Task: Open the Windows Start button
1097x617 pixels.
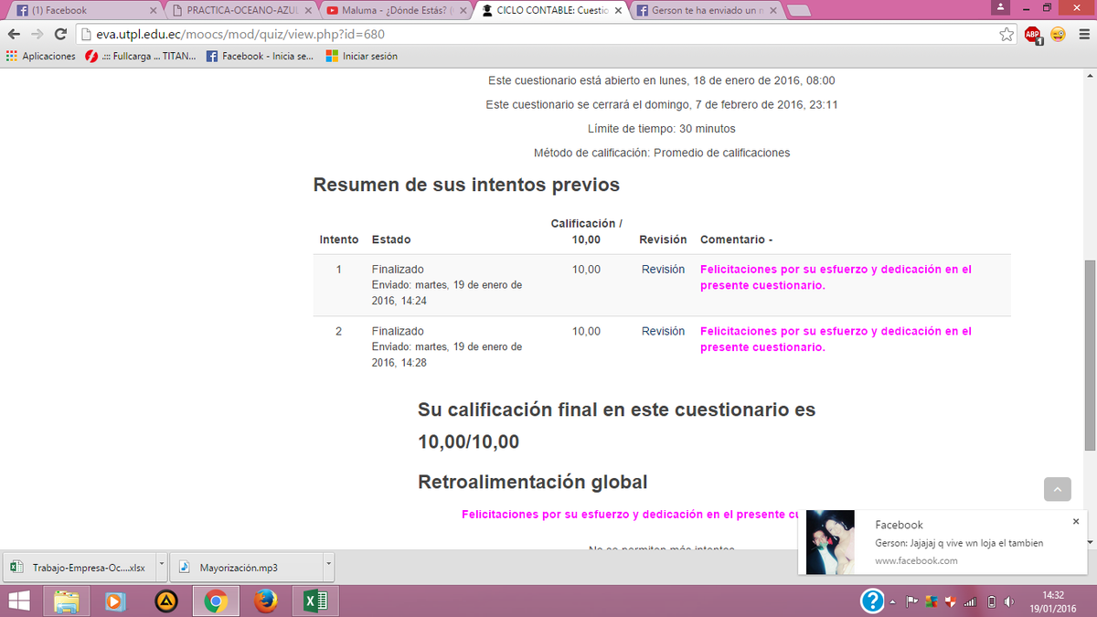Action: click(x=19, y=601)
